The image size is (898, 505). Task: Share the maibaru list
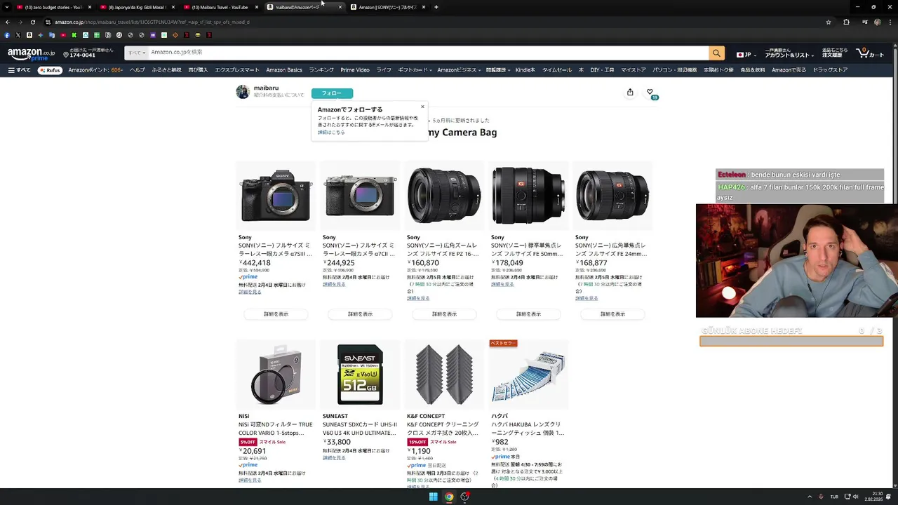pyautogui.click(x=630, y=92)
